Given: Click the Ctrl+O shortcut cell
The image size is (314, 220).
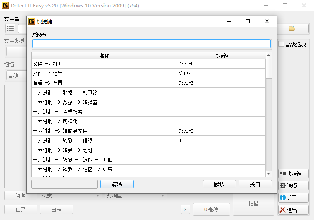Looking at the screenshot, I should (221, 64).
